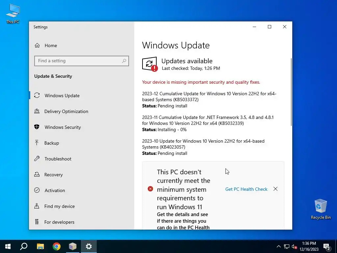Open the Activation page
Image resolution: width=337 pixels, height=253 pixels.
(82, 190)
